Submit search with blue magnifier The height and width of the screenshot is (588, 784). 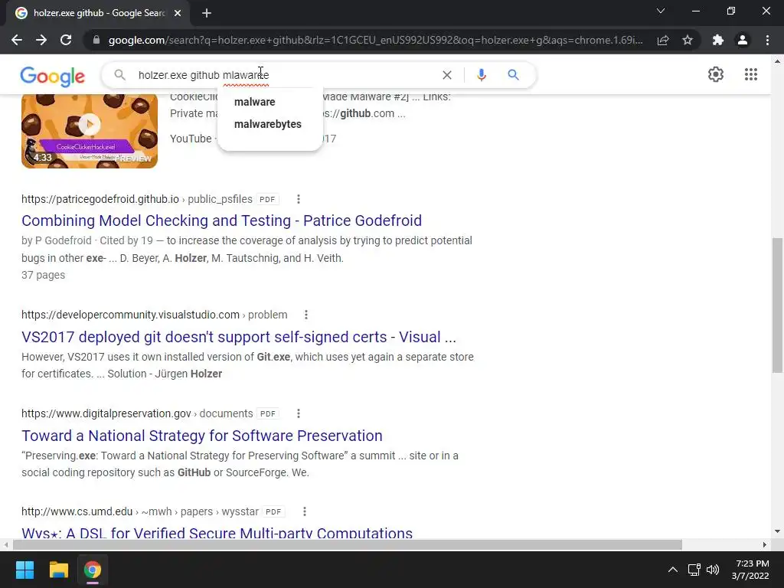tap(513, 75)
